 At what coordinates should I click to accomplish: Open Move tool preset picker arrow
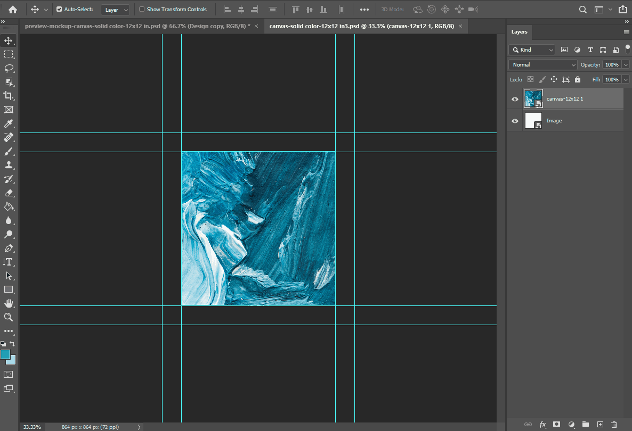pyautogui.click(x=46, y=10)
